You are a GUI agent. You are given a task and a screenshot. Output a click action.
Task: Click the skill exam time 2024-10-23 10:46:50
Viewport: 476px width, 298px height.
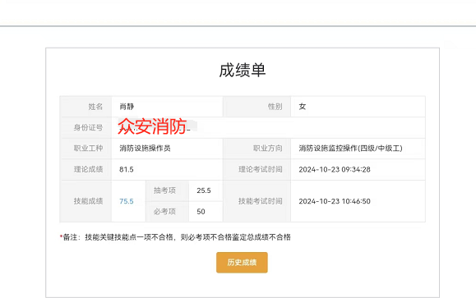[x=335, y=201]
